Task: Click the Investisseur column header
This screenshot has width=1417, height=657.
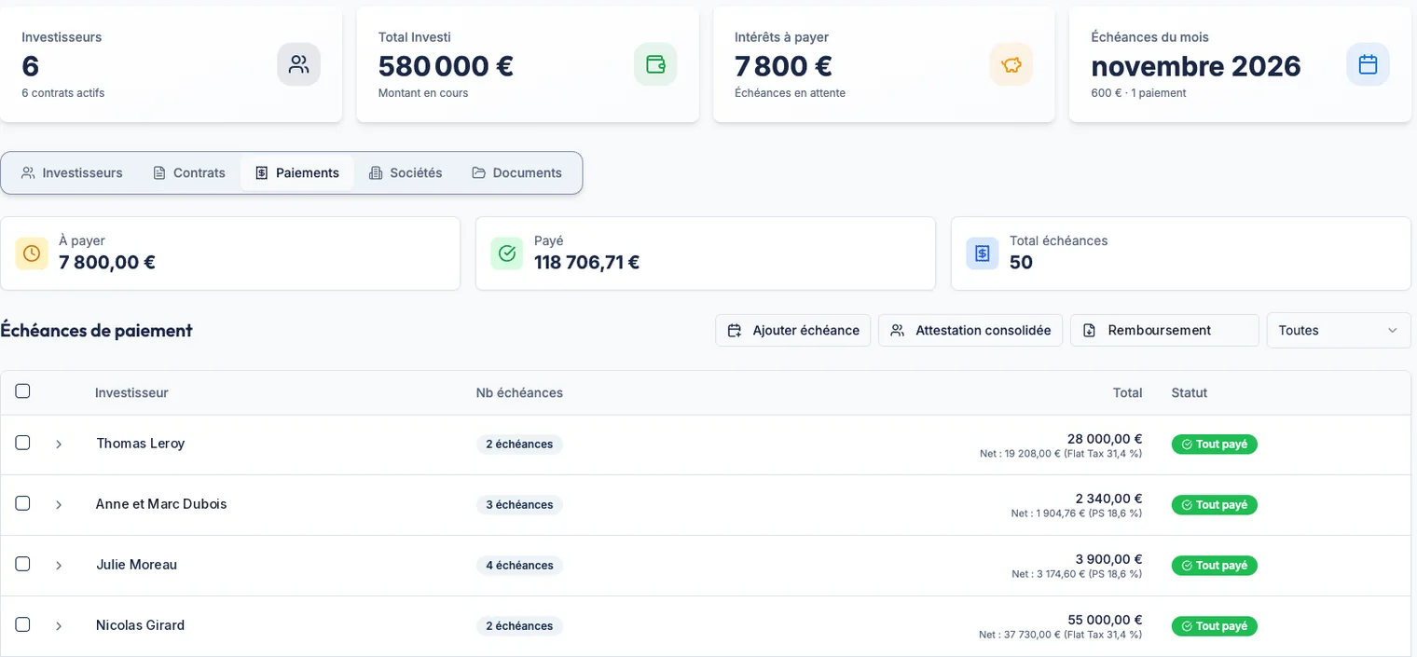Action: (131, 392)
